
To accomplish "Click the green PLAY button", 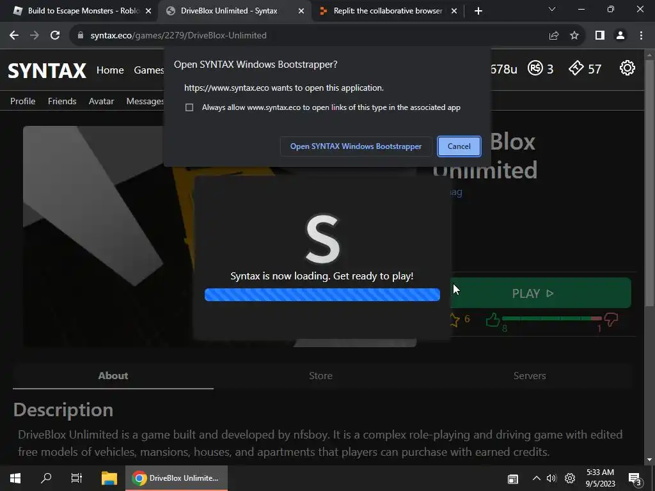I will point(541,293).
